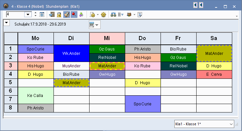
Task: Select the Mus Ander lesson on Tuesday
Action: [71, 66]
